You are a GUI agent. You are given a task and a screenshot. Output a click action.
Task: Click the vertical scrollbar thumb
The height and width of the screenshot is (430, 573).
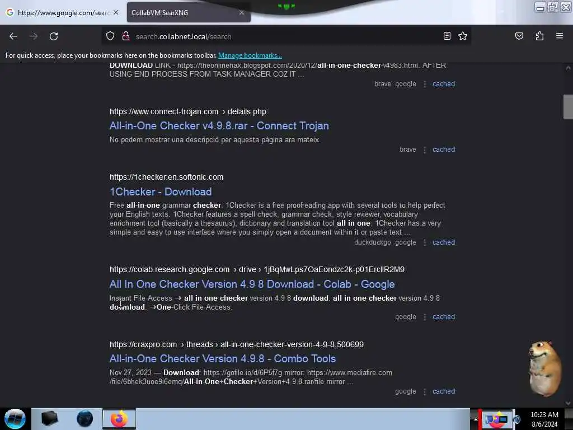pos(568,106)
